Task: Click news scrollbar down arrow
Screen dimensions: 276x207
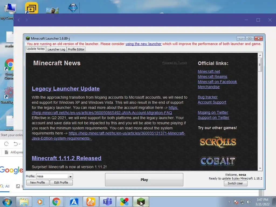Action: tap(260, 168)
